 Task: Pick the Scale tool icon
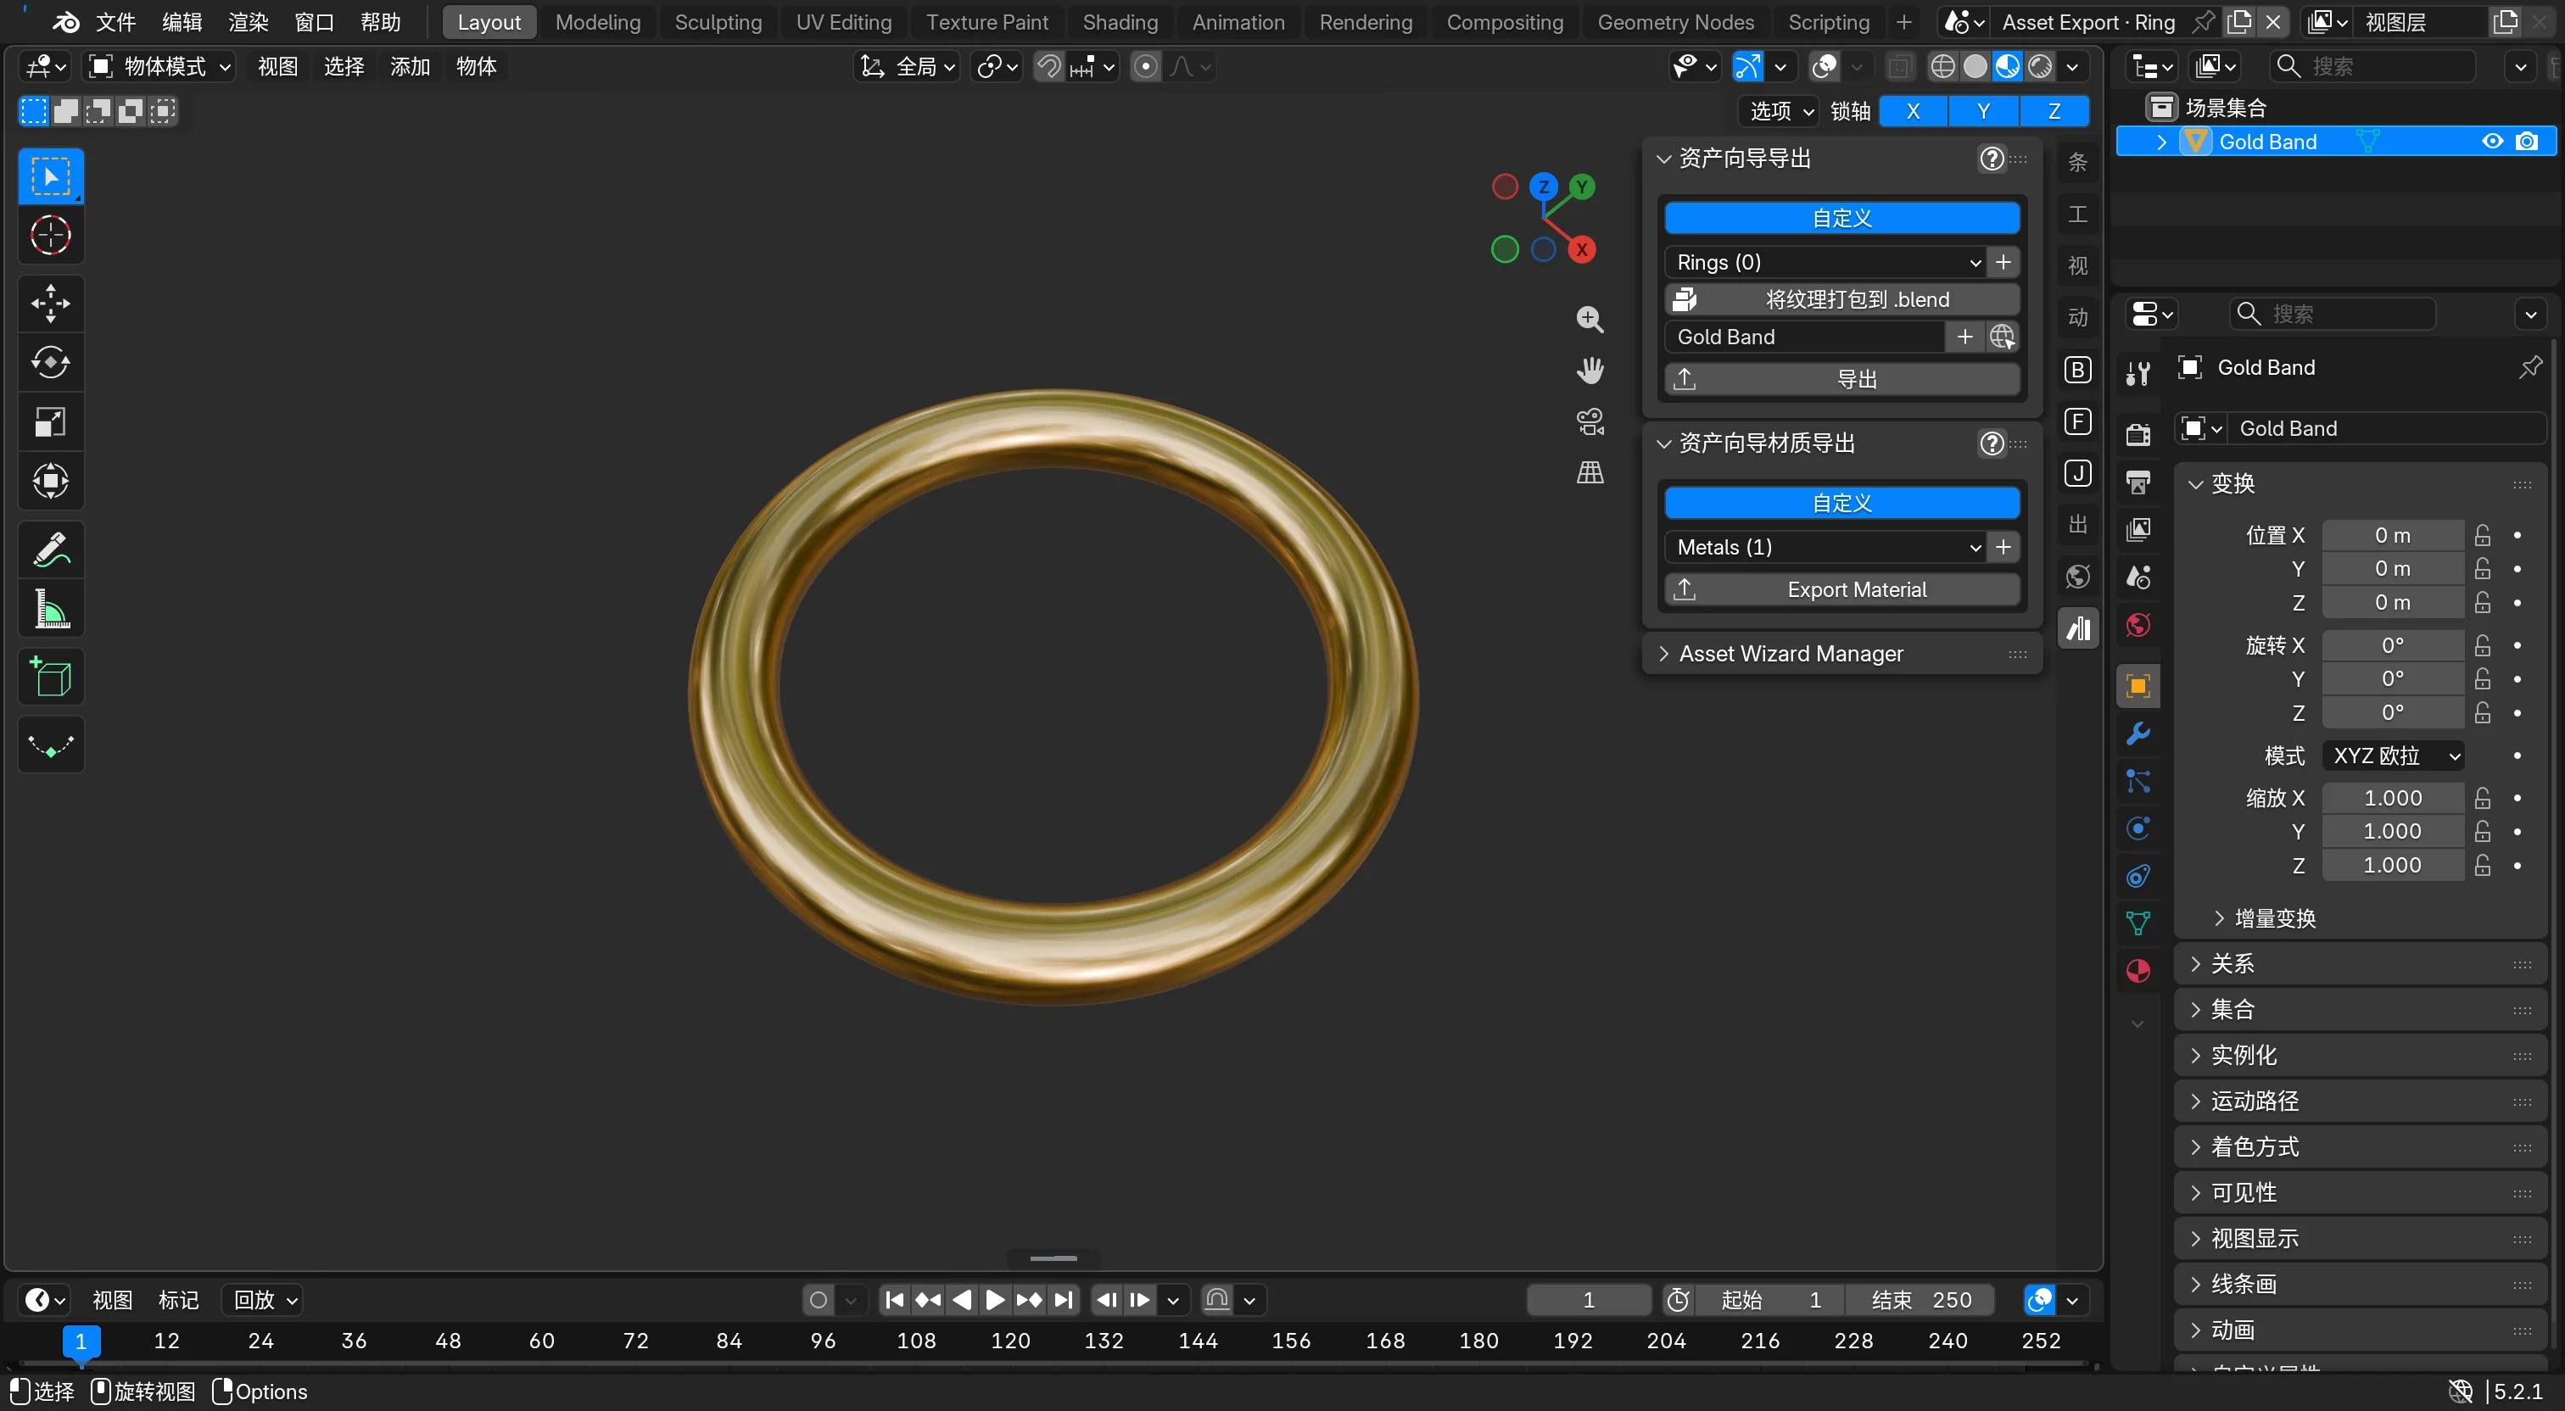51,422
